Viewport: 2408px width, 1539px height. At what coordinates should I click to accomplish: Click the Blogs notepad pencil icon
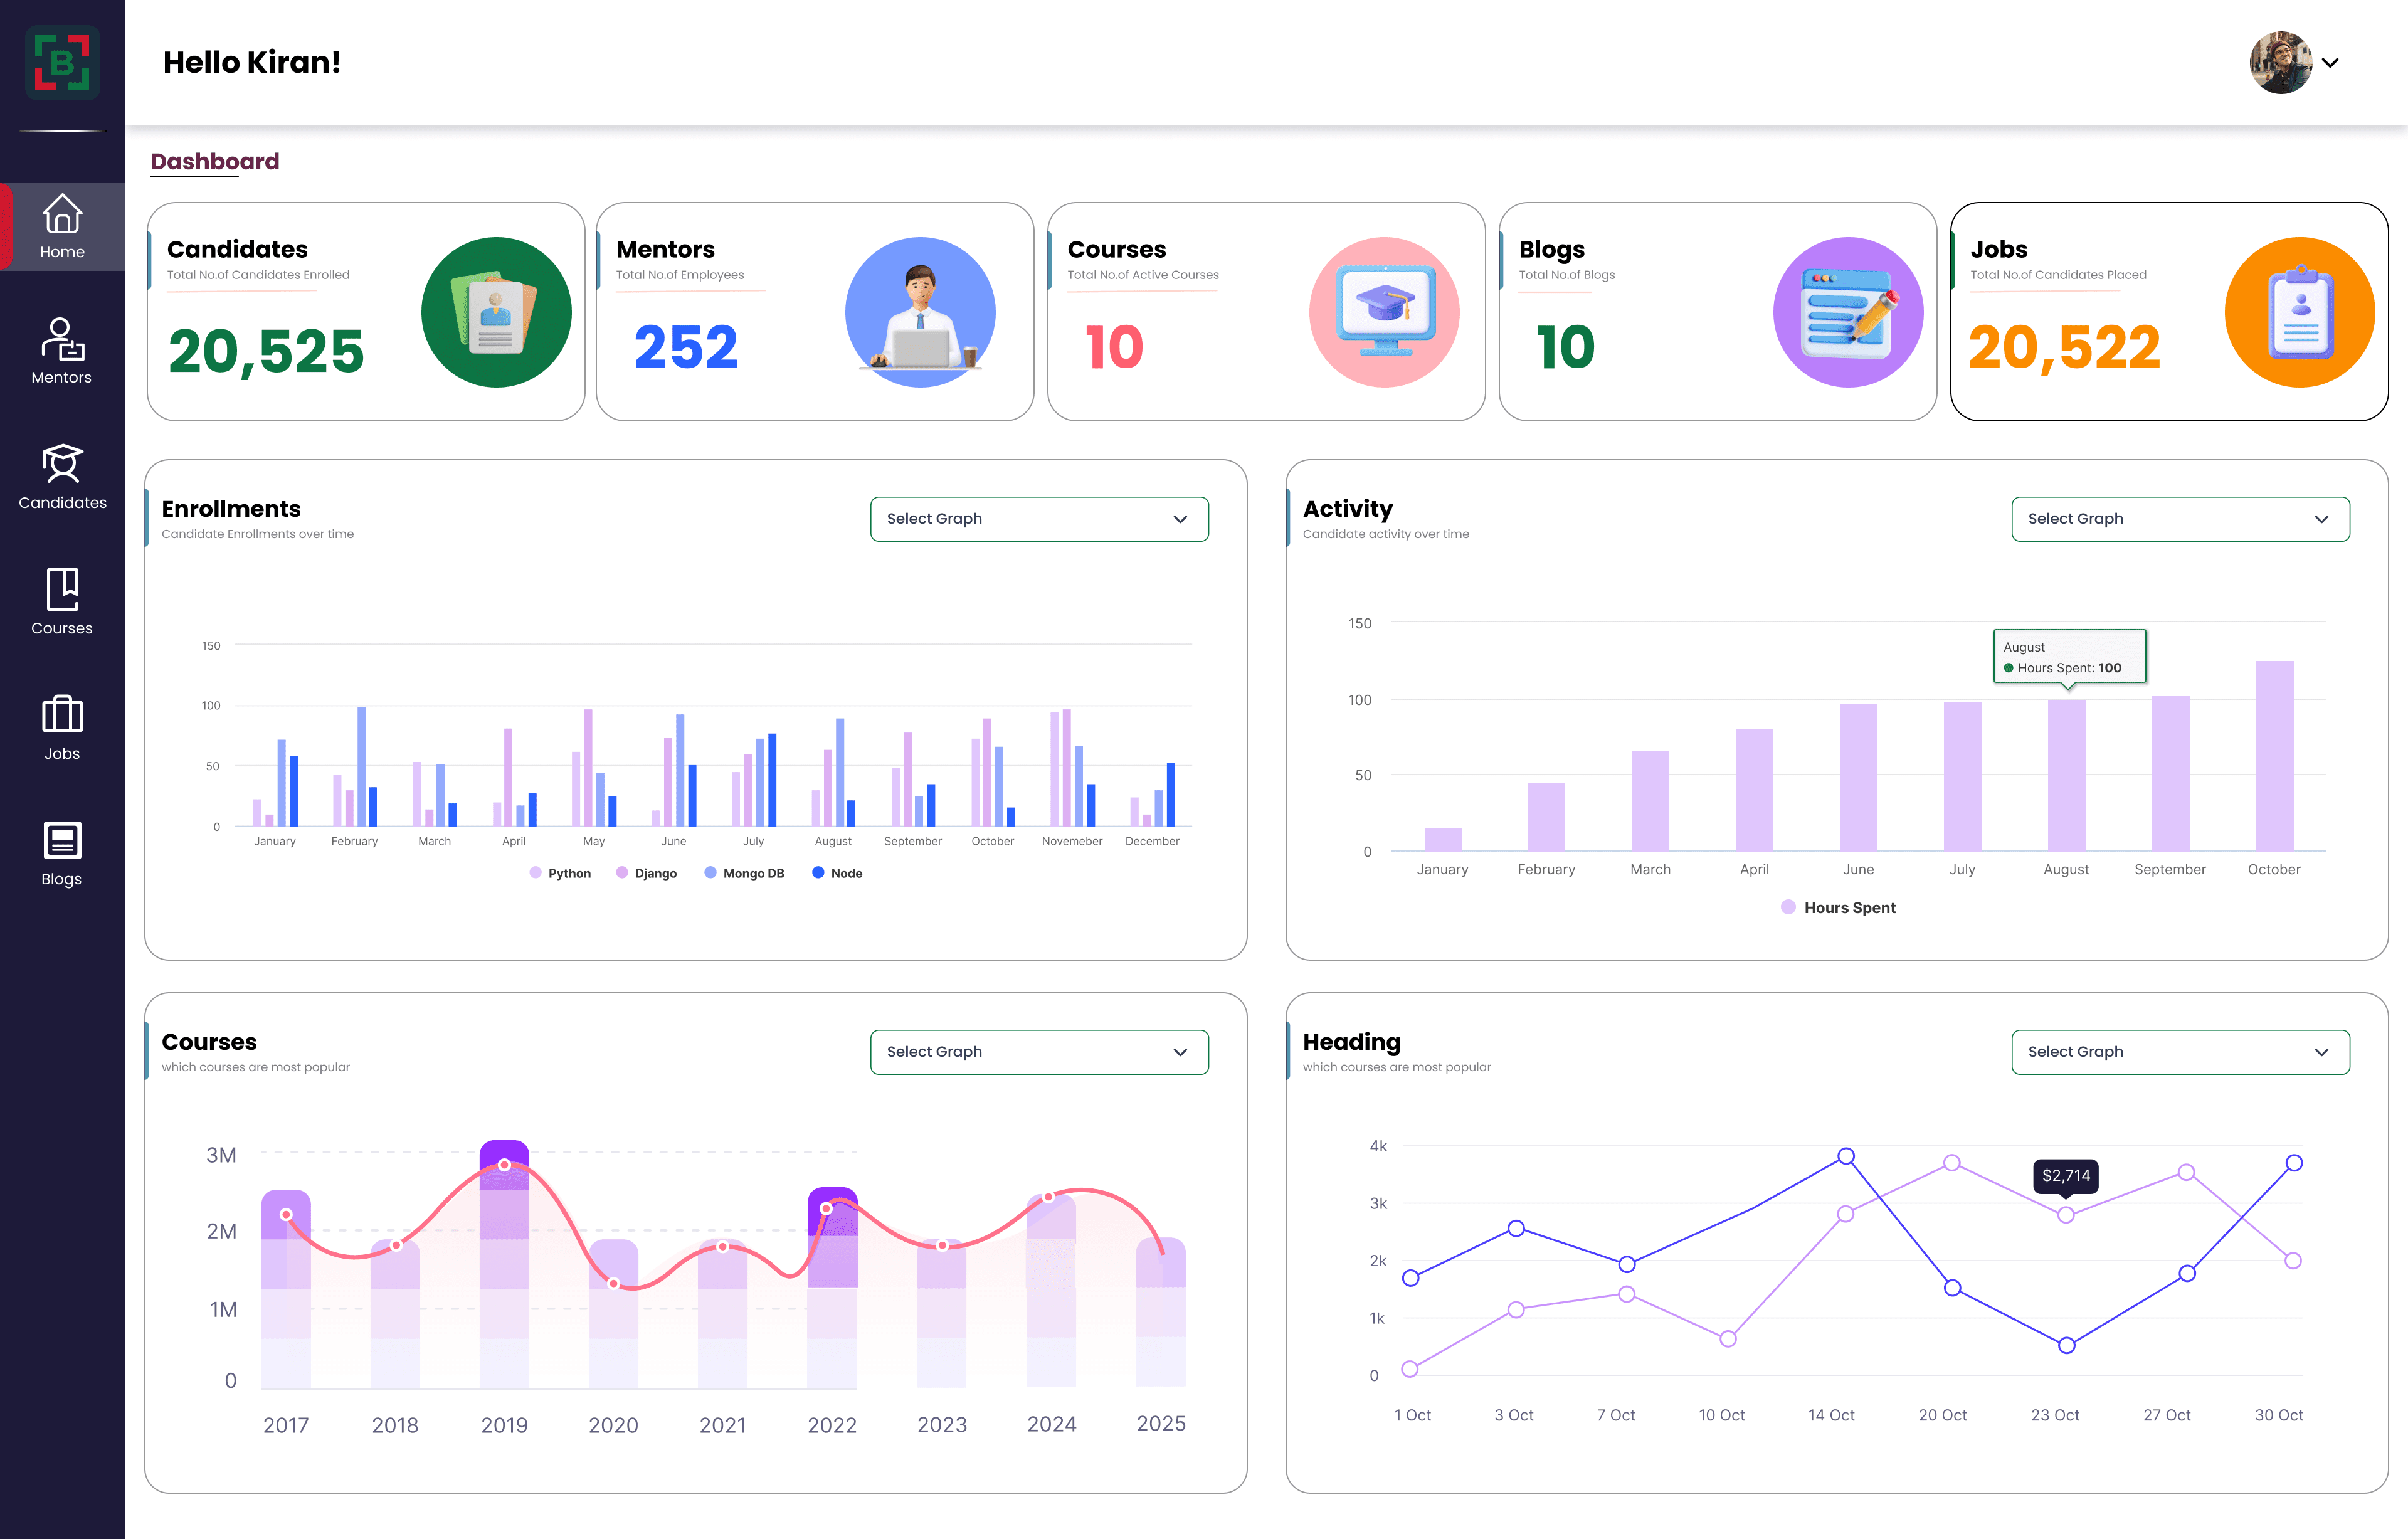pyautogui.click(x=1848, y=312)
